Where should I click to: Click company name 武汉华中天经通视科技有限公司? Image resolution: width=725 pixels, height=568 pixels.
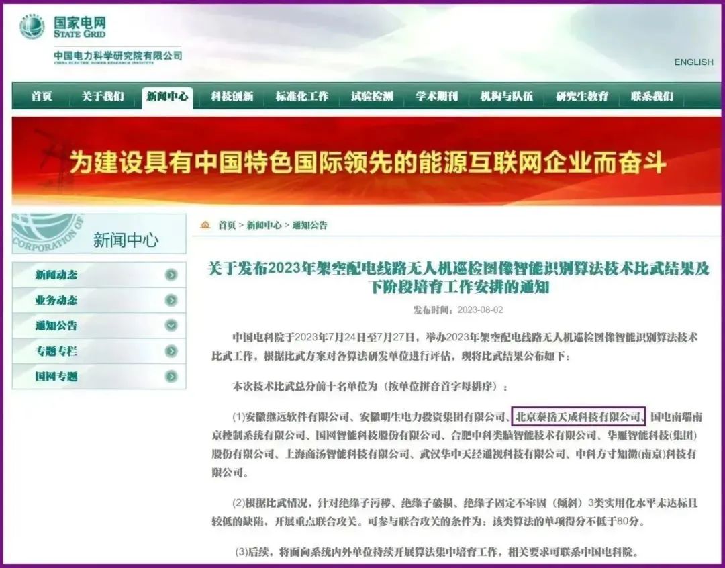coord(493,455)
